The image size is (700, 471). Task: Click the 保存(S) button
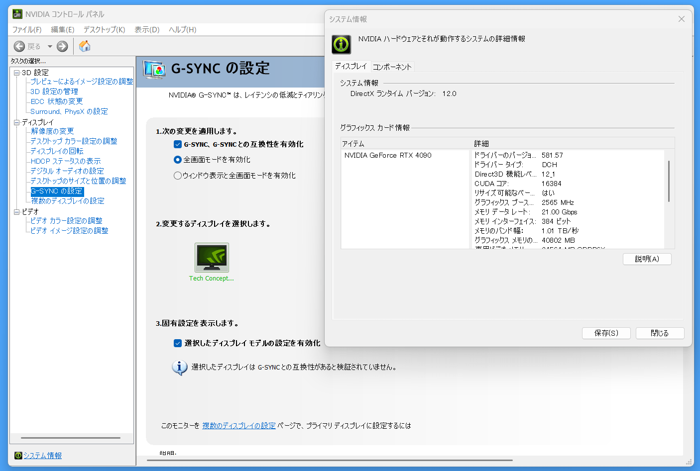pos(606,333)
